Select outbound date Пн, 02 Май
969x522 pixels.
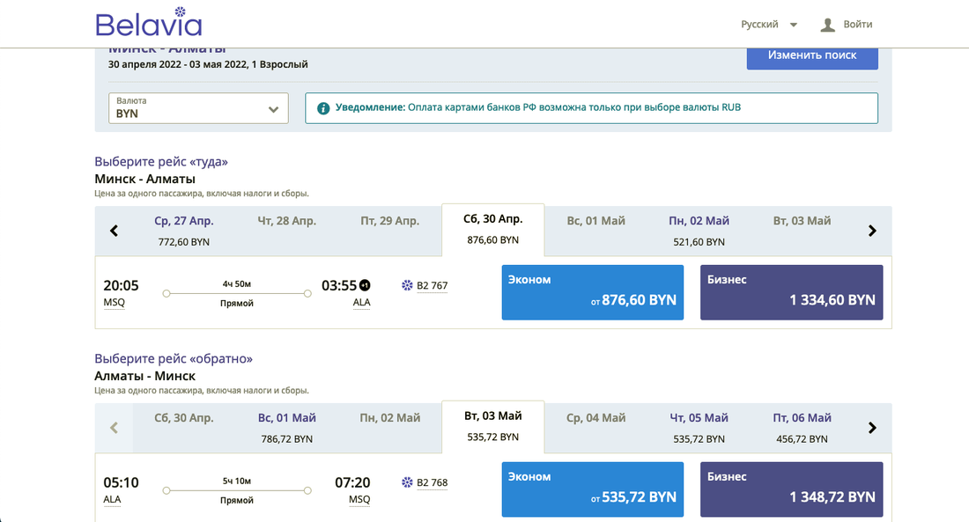699,230
